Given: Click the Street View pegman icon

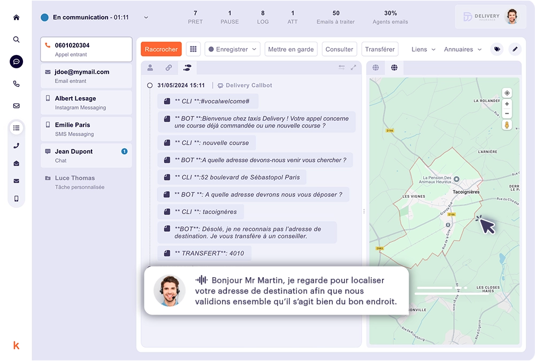Looking at the screenshot, I should (x=507, y=125).
